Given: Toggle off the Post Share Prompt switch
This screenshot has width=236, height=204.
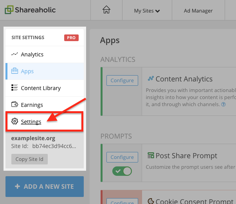Looking at the screenshot, I should point(122,171).
